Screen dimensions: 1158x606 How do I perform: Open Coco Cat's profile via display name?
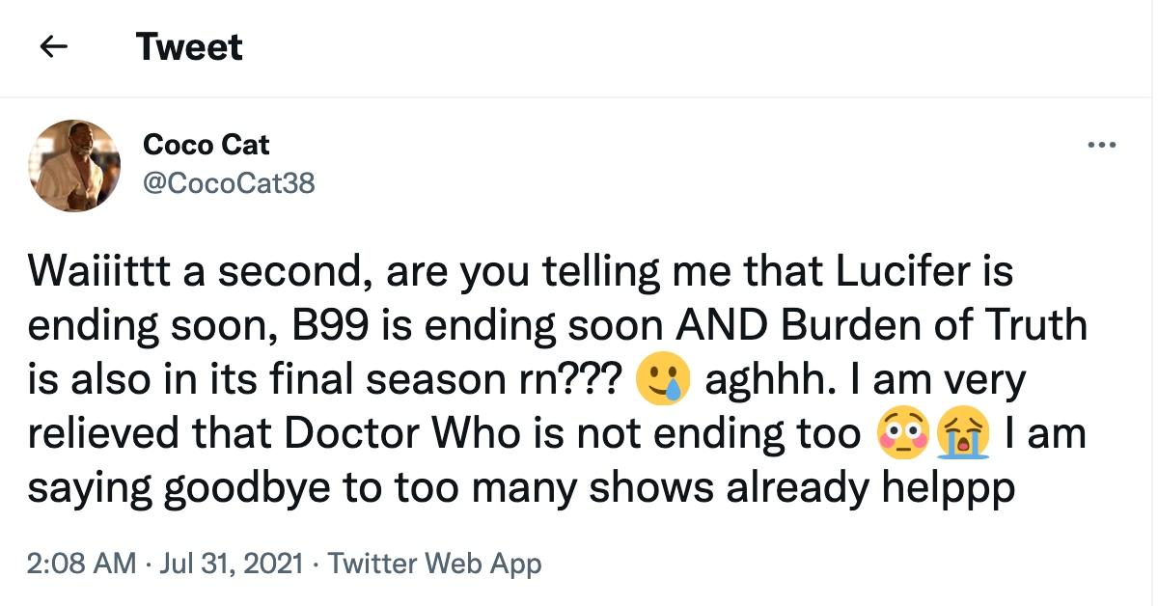point(207,145)
